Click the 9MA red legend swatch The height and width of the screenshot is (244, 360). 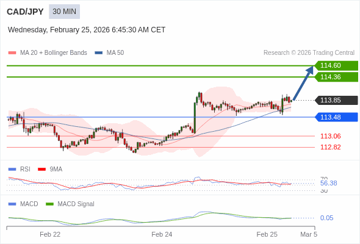click(41, 170)
